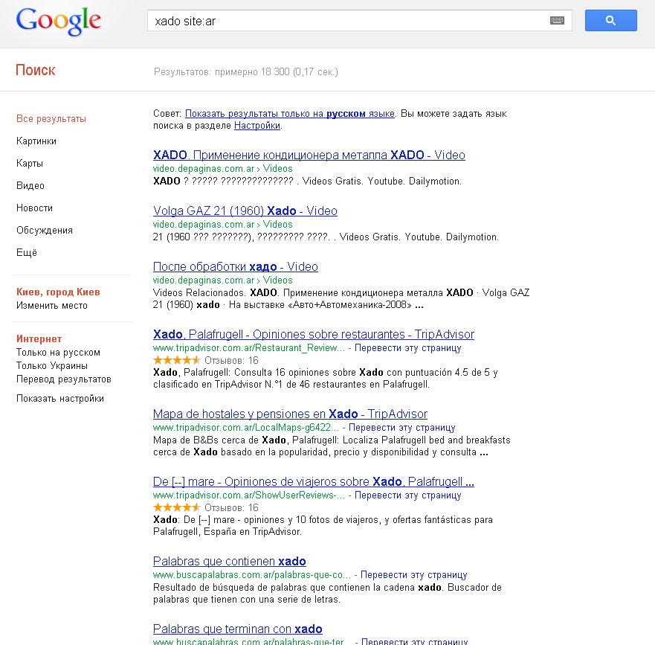Expand Показать настройки options
Image resolution: width=655 pixels, height=645 pixels.
(60, 398)
